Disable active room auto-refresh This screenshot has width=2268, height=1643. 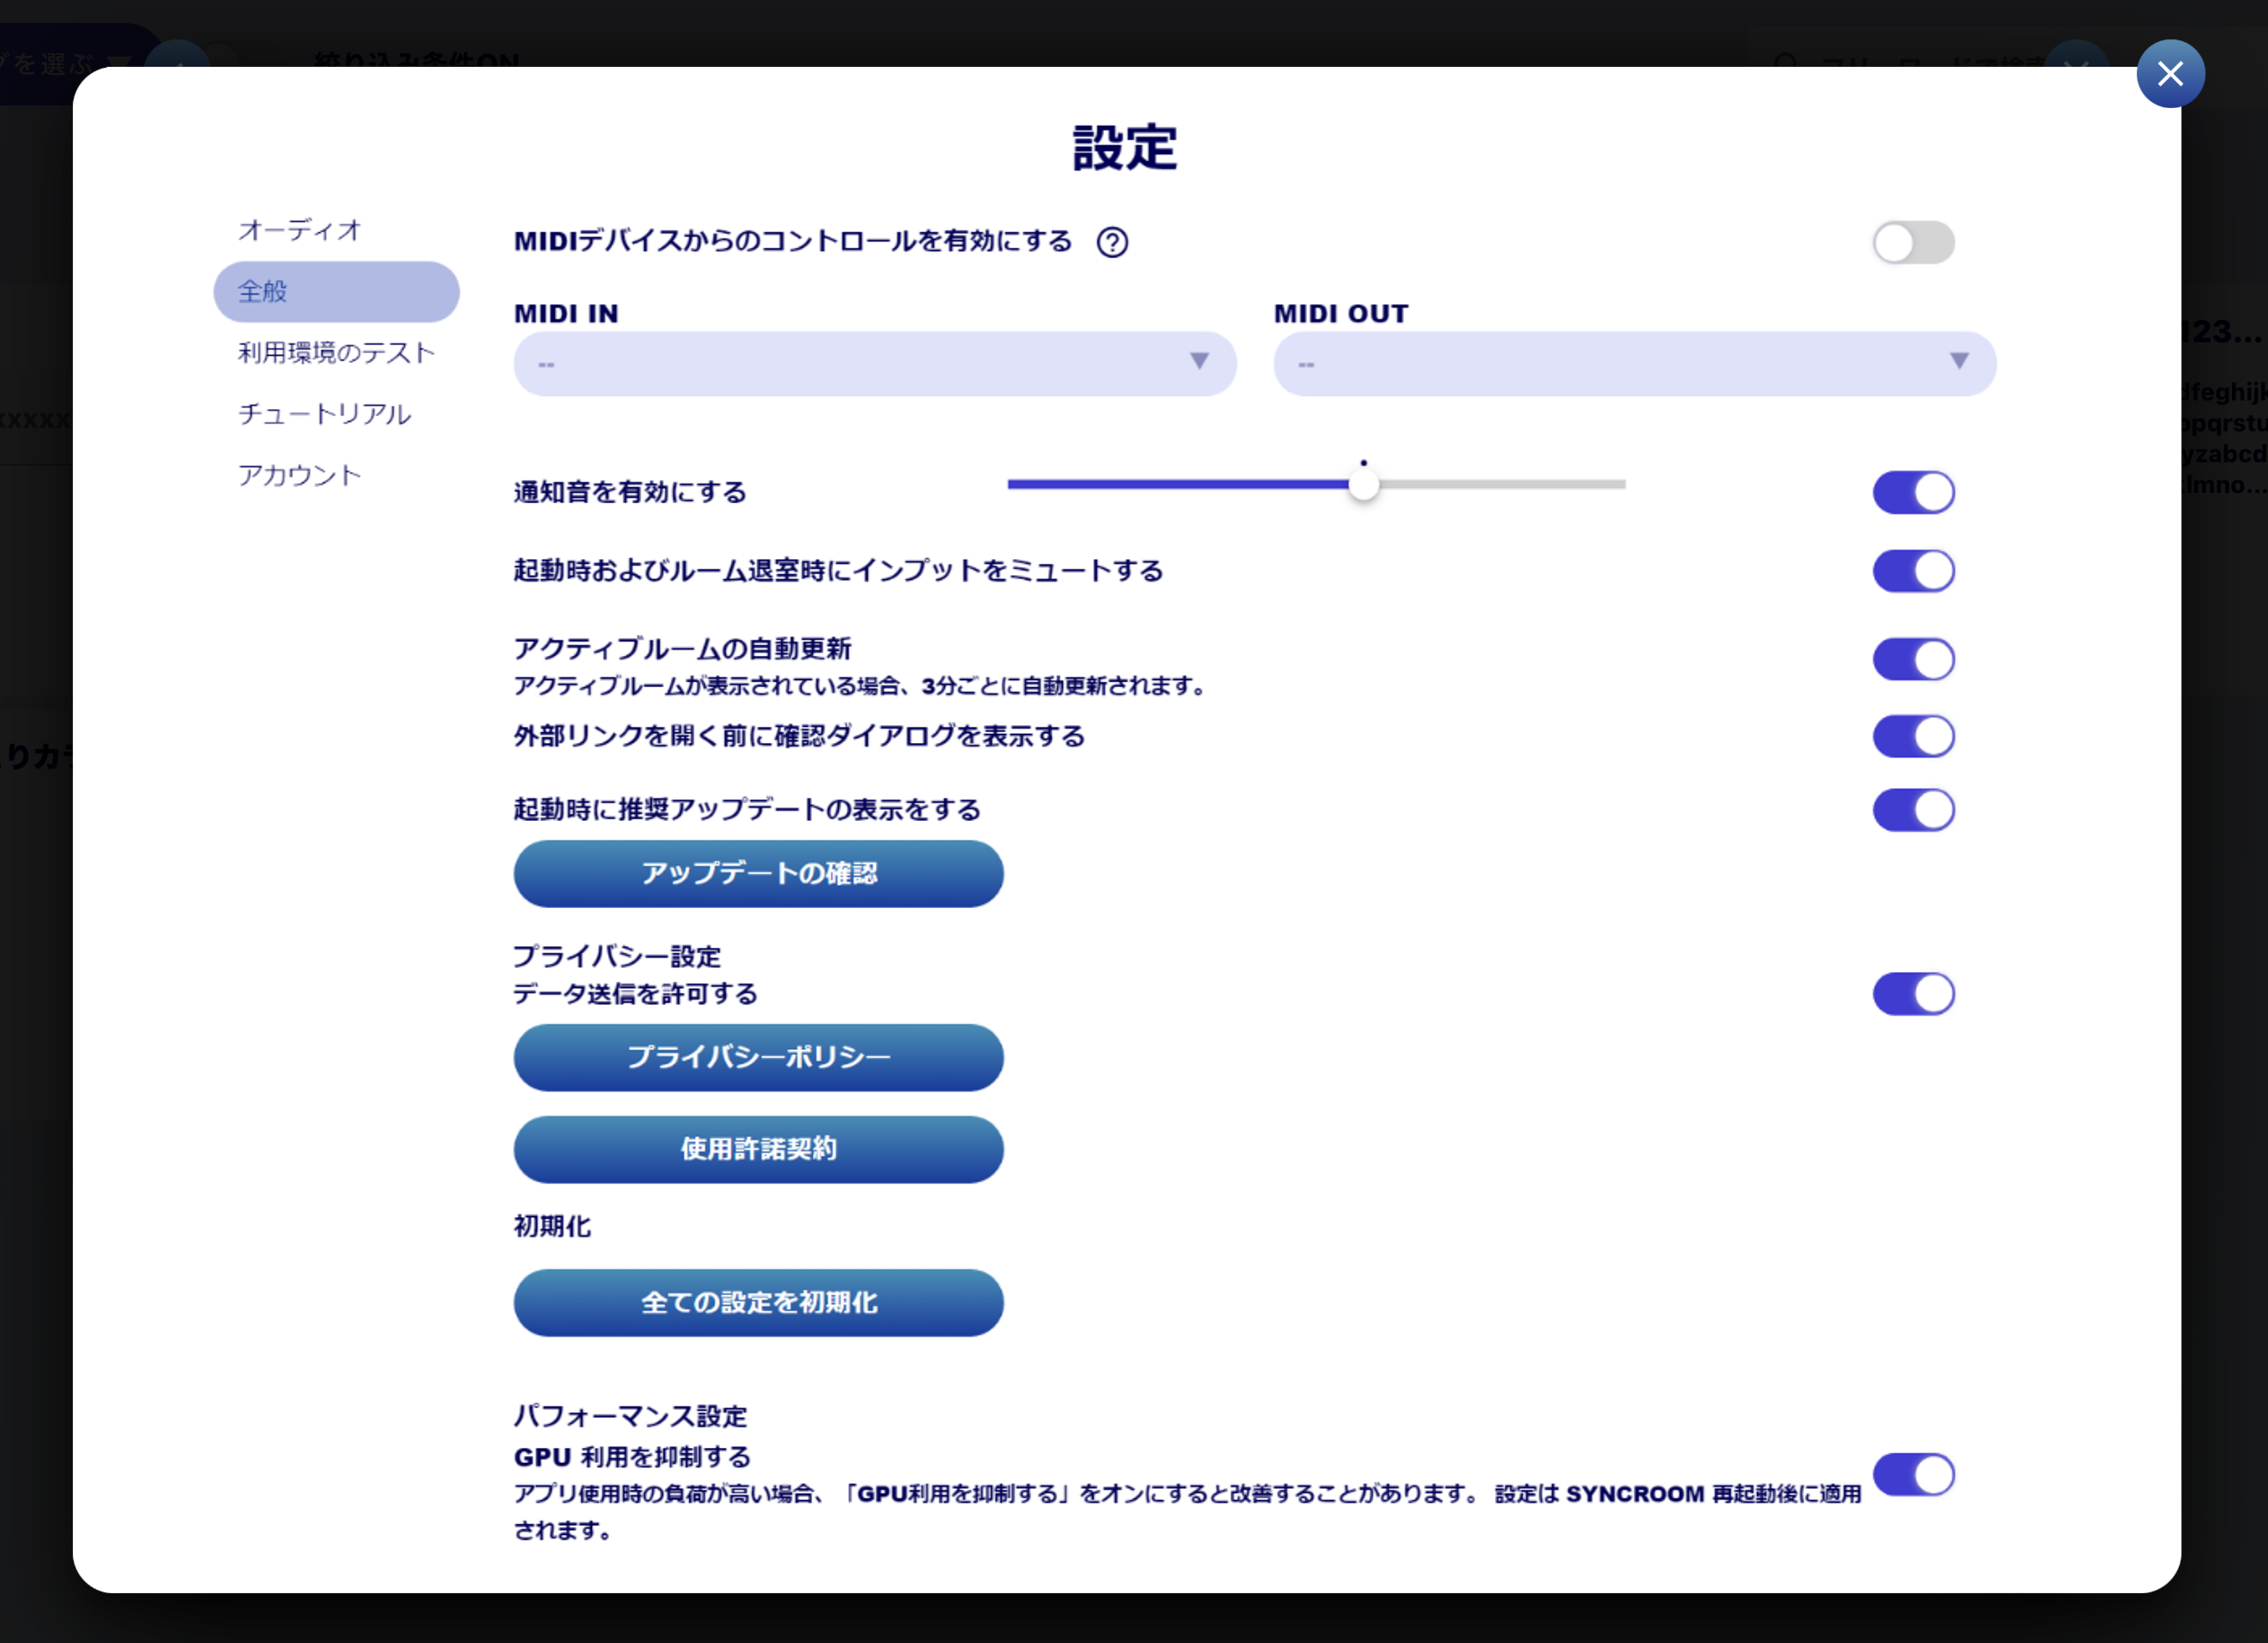(1913, 659)
